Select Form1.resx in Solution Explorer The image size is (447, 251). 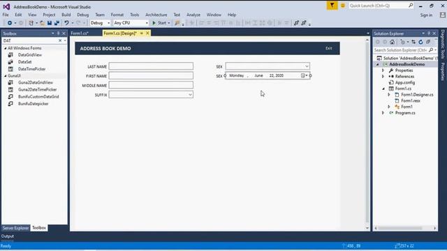pyautogui.click(x=410, y=100)
